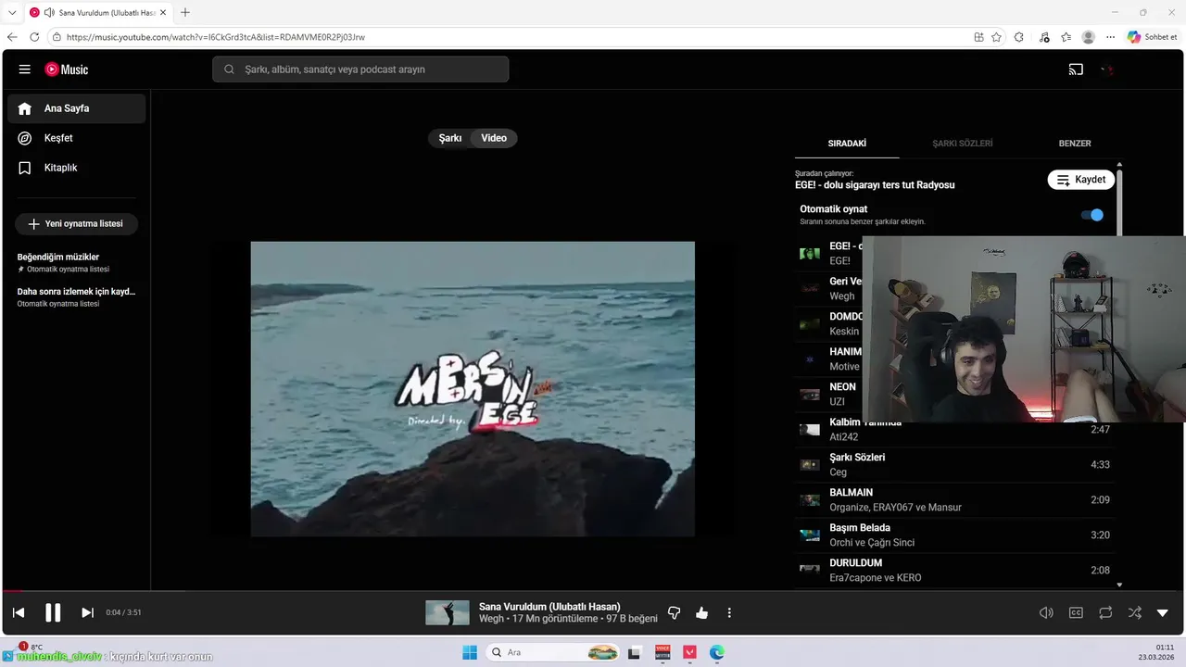
Task: Click the Sana Vuruldum song title
Action: coord(549,607)
